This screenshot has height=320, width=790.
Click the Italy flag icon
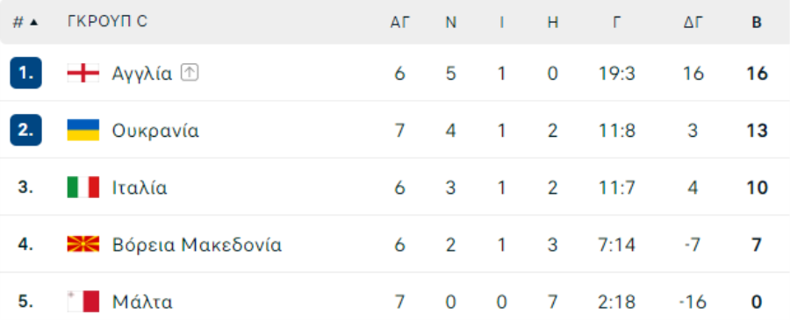83,187
